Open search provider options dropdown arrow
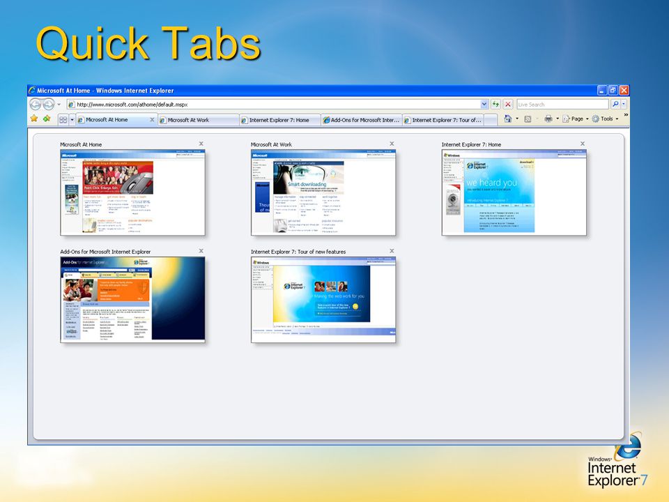Viewport: 669px width, 502px height. [x=624, y=104]
